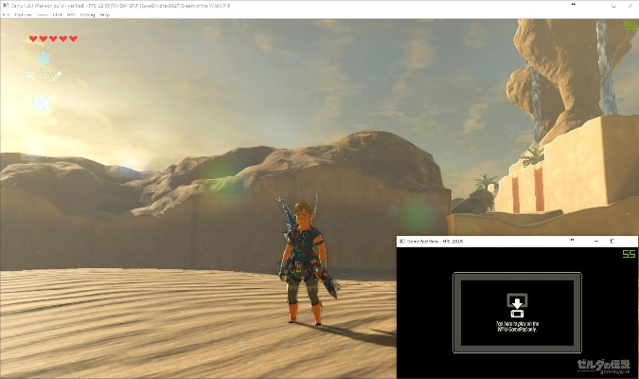
Task: Expand the CPU menu
Action: [58, 15]
